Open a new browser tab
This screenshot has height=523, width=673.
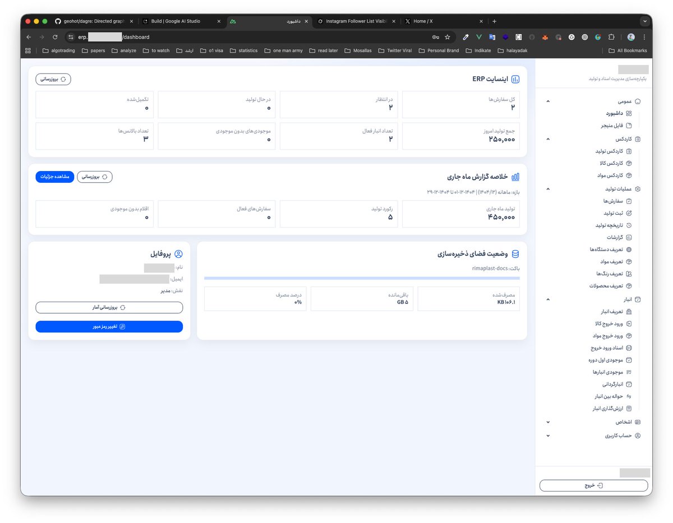click(x=494, y=21)
